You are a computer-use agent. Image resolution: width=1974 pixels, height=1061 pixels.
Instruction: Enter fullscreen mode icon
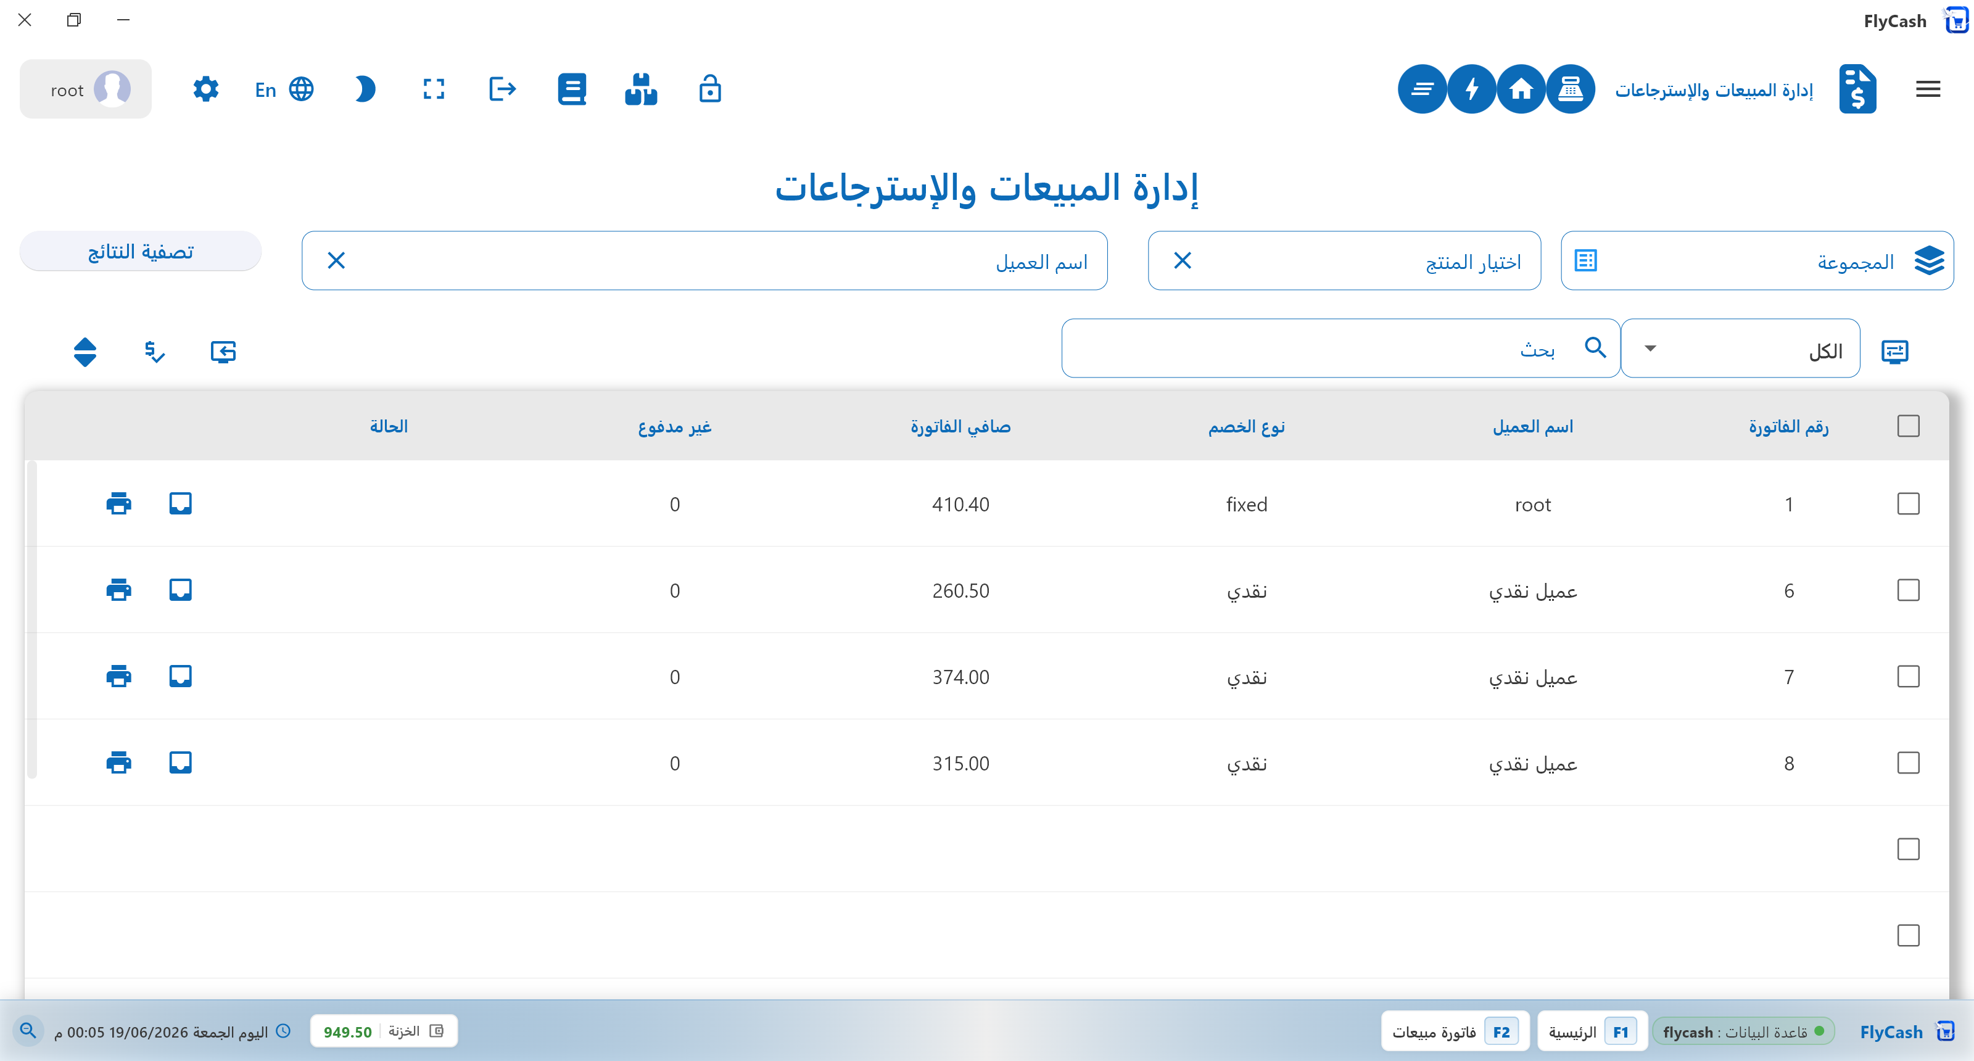click(434, 89)
